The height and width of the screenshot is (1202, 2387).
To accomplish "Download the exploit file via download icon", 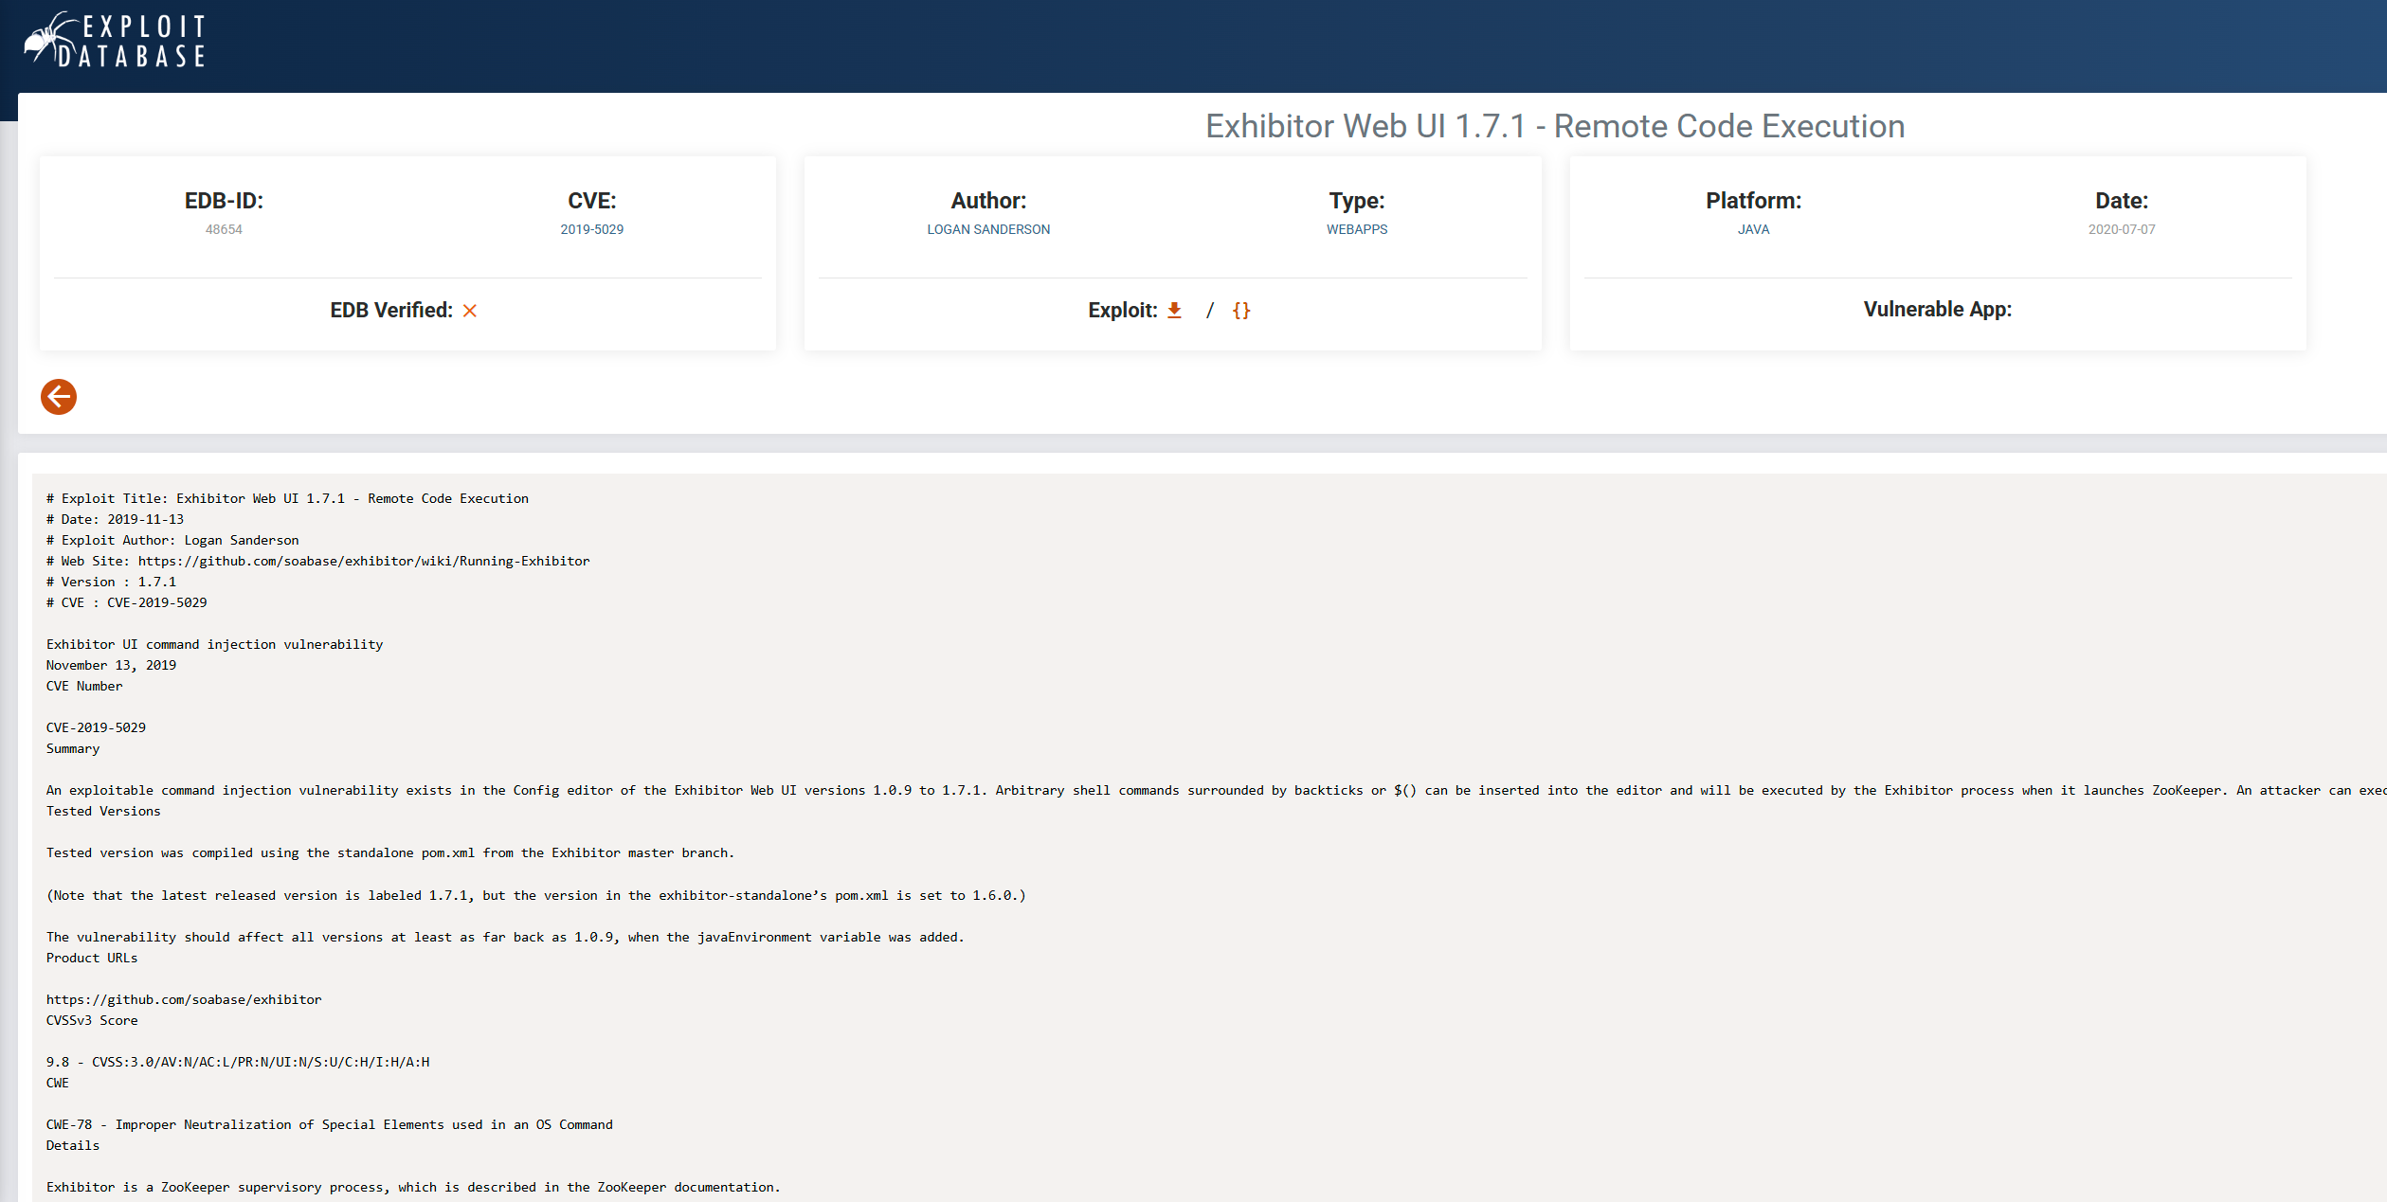I will point(1174,310).
